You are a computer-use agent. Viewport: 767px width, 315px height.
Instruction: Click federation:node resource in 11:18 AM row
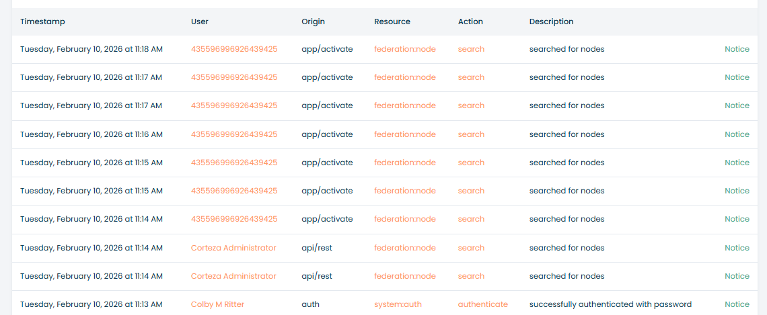405,49
